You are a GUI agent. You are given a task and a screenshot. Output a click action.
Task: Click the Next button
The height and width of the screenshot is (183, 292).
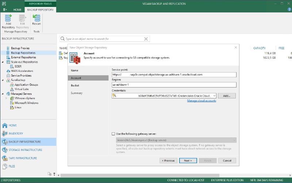188,160
